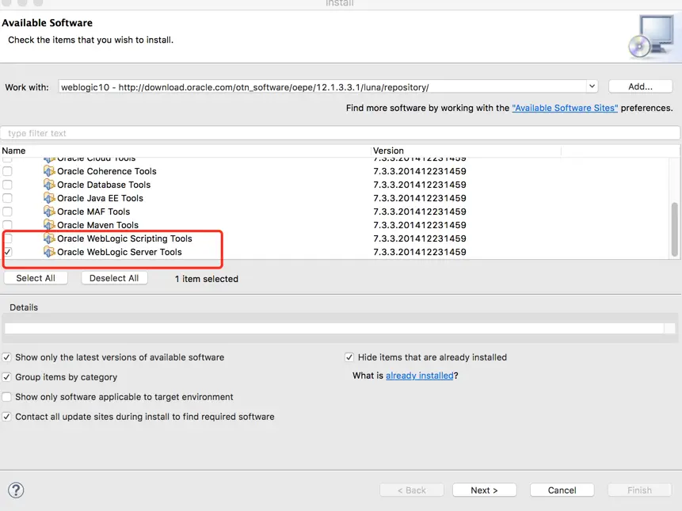Screen dimensions: 682x511
Task: Check the Oracle Database Tools checkbox
Action: coord(7,185)
